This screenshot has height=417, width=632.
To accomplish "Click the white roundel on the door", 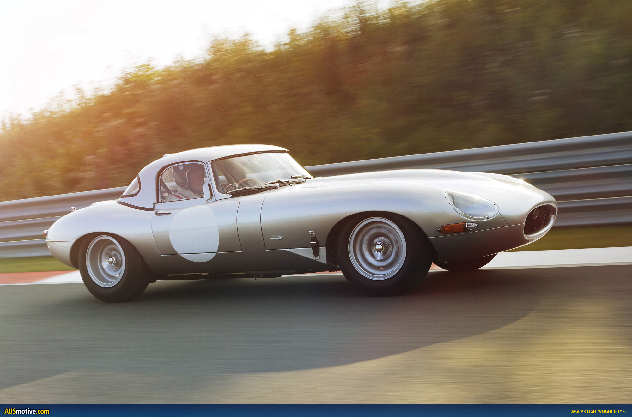I will coord(194,233).
